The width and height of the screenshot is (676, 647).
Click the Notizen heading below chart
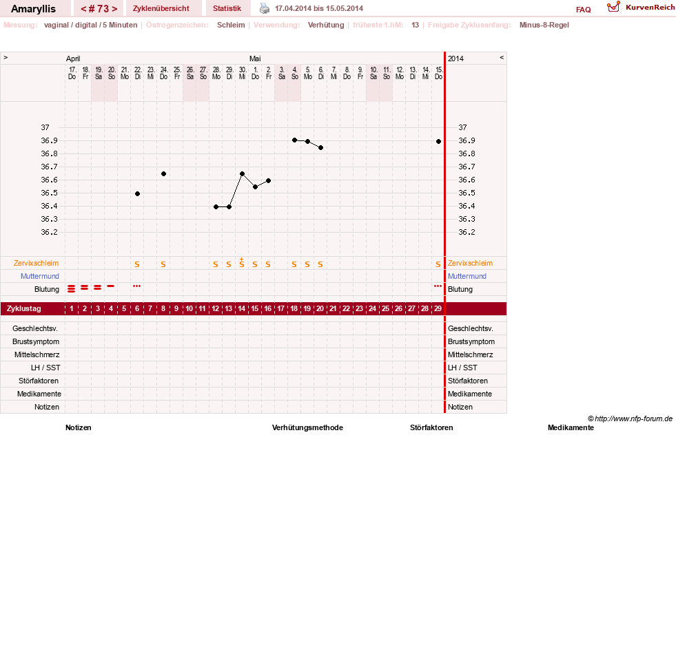tap(79, 427)
